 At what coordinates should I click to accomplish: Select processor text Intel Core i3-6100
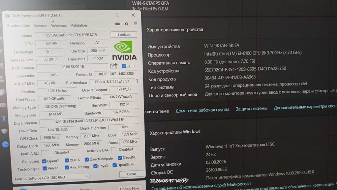click(253, 53)
